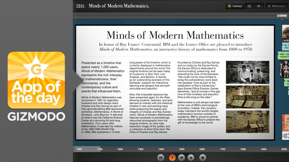The width and height of the screenshot is (289, 162).
Task: Click the paragraph starting 'Now, this invaluable resource'
Action: pos(151,113)
